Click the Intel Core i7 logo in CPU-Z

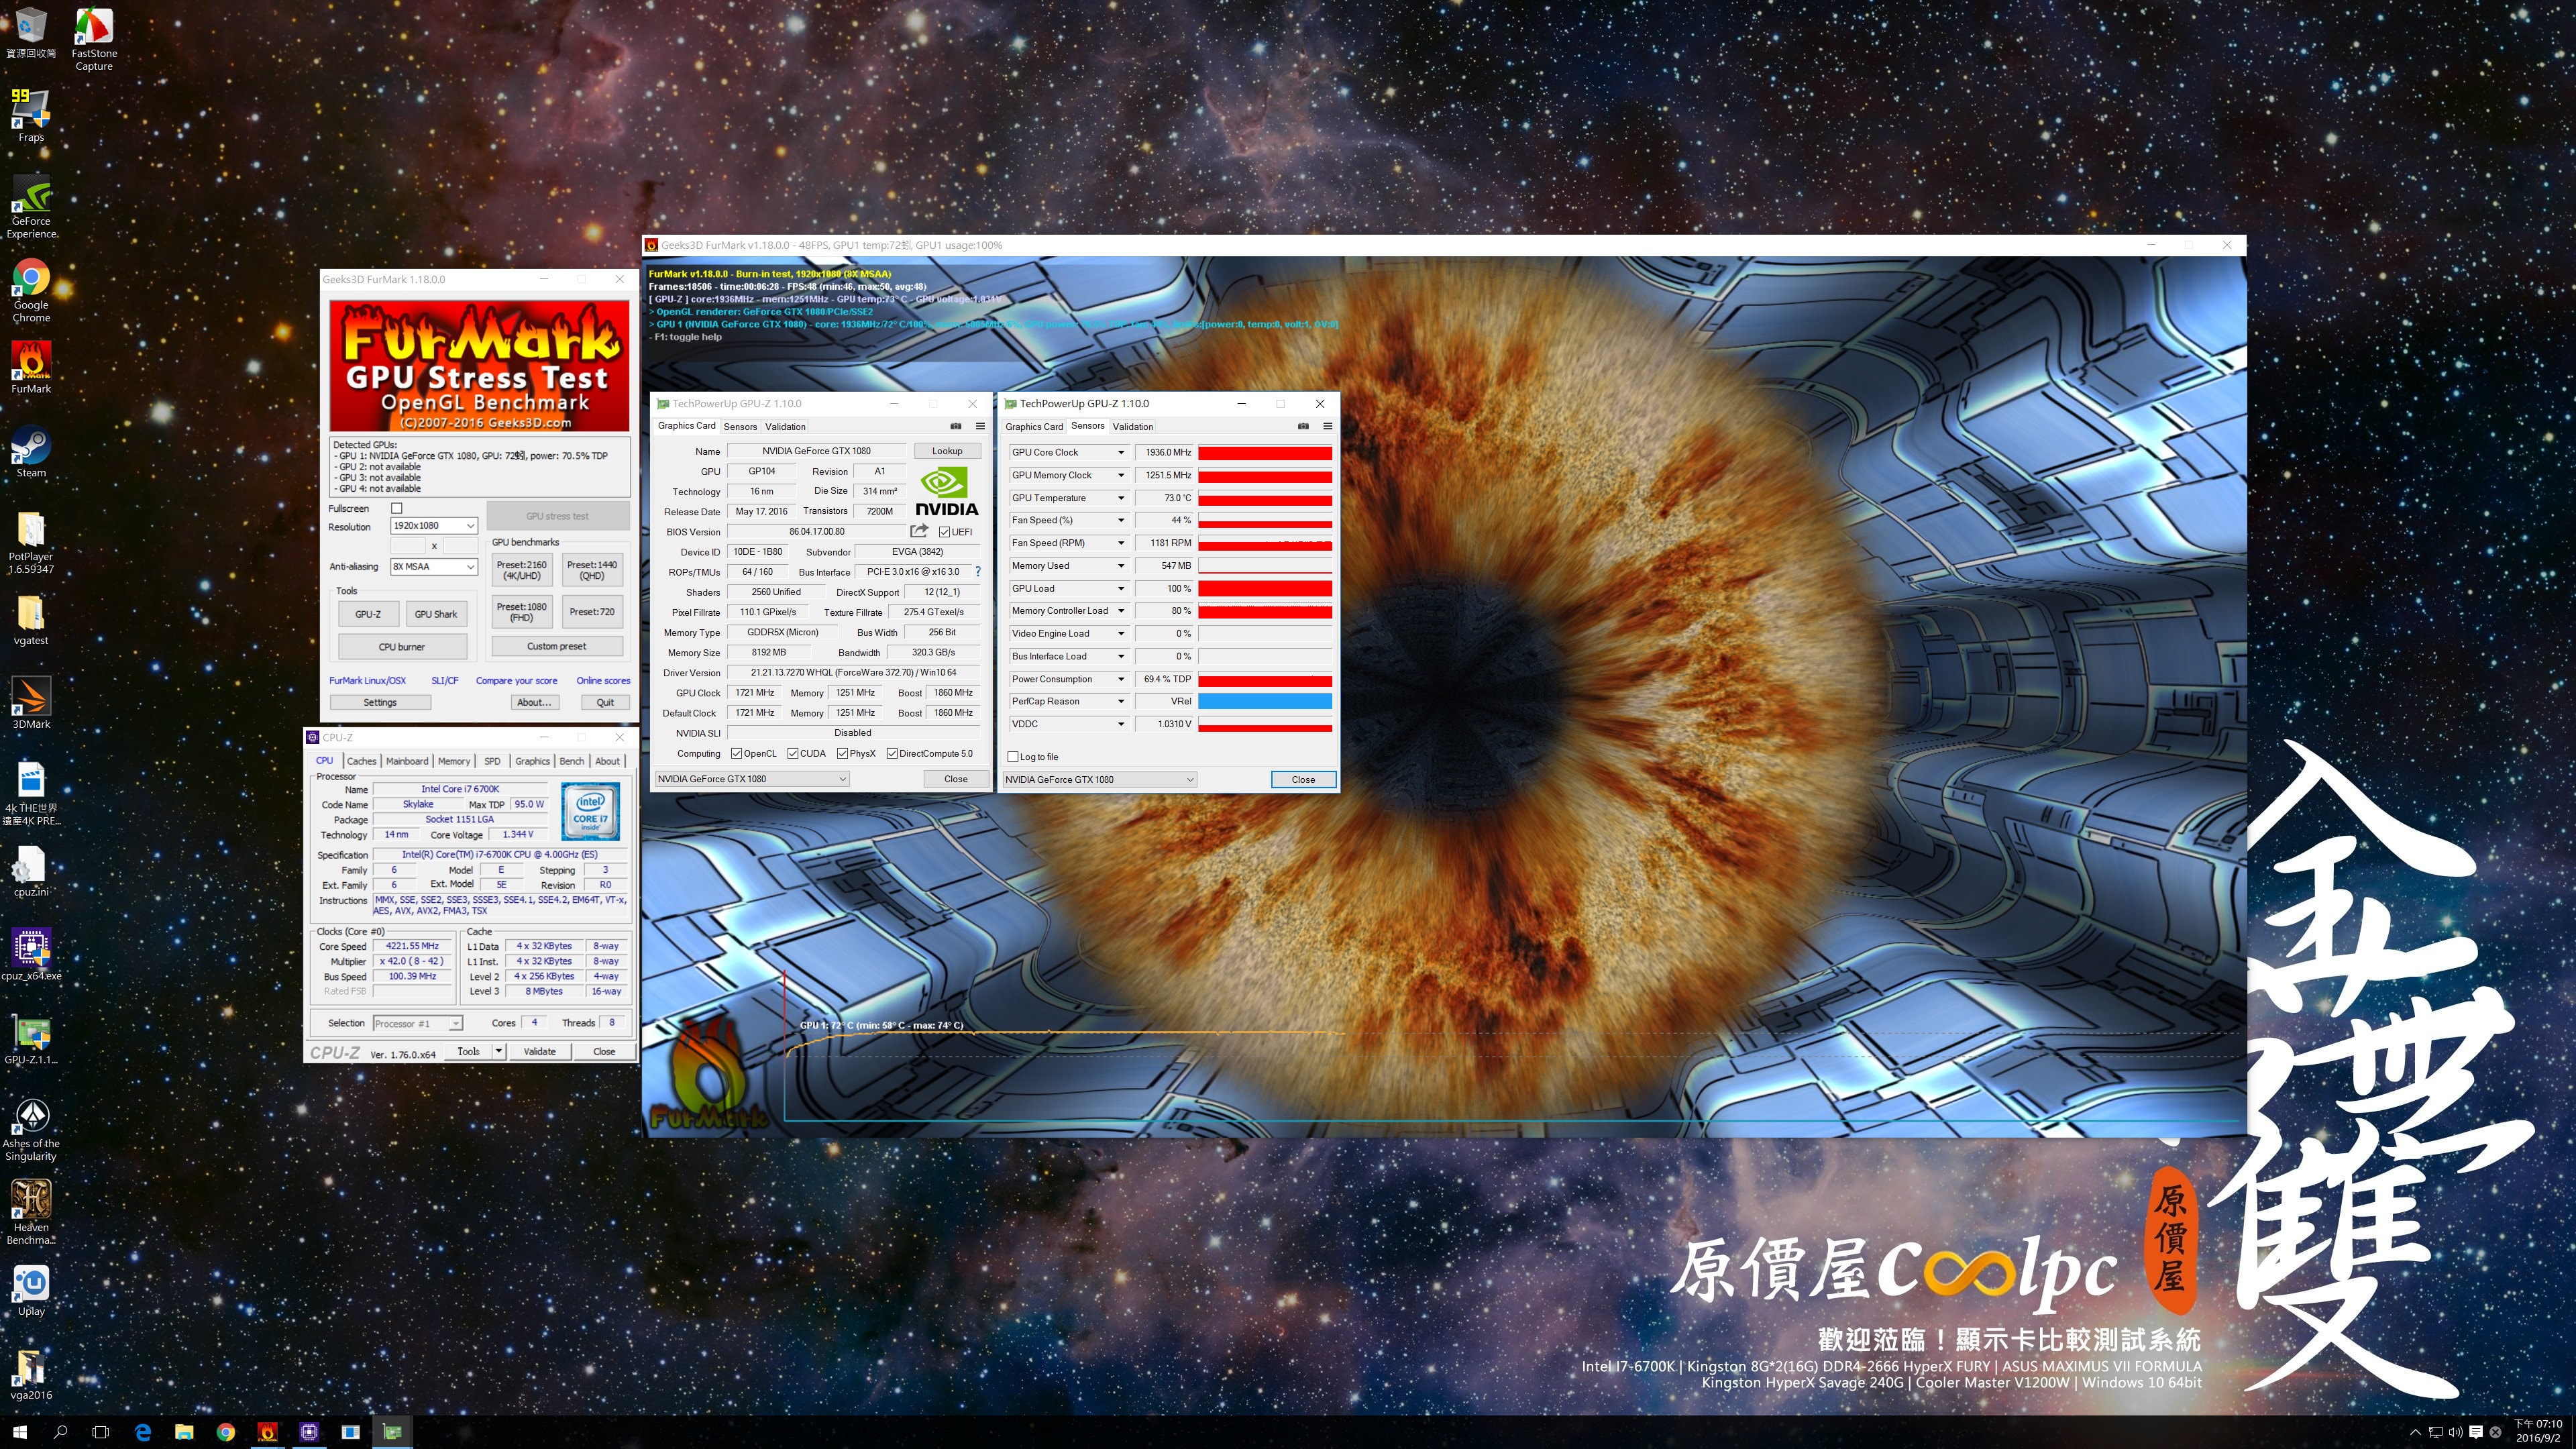click(x=591, y=811)
